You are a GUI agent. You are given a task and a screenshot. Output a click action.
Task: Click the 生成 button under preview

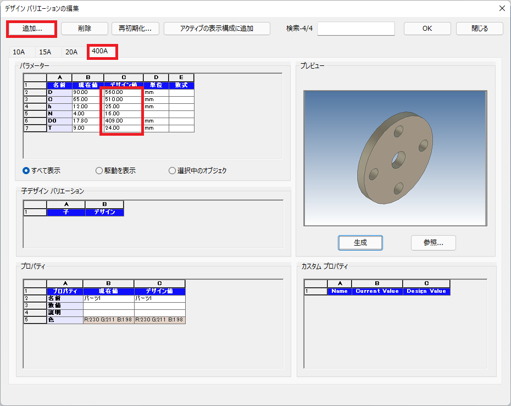[360, 242]
